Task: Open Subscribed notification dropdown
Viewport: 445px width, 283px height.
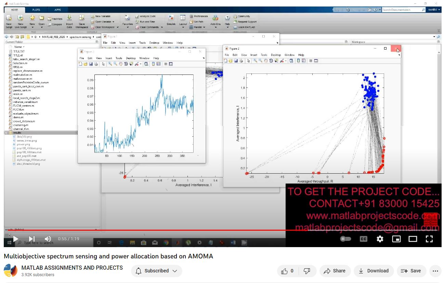Action: pos(157,271)
